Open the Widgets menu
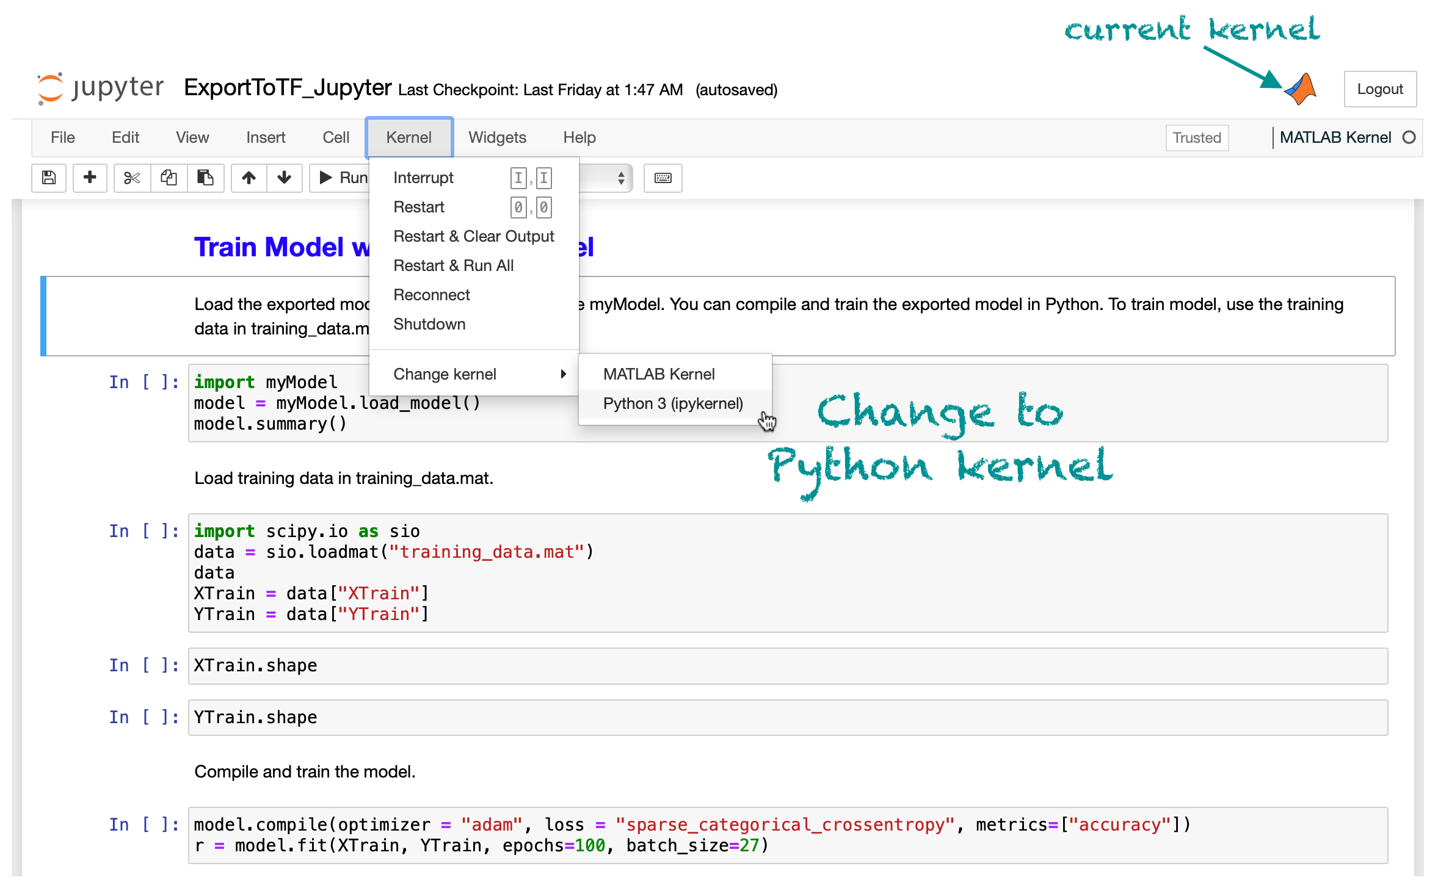 pos(497,137)
